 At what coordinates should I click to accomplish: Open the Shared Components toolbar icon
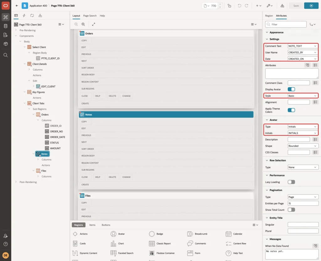282,6
